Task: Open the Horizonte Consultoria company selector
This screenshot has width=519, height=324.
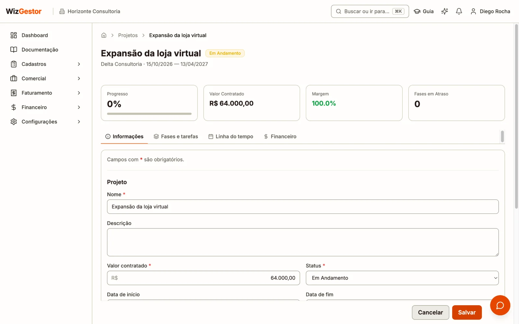Action: [x=90, y=11]
